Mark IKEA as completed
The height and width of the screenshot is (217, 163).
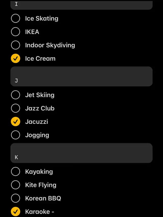click(x=16, y=32)
